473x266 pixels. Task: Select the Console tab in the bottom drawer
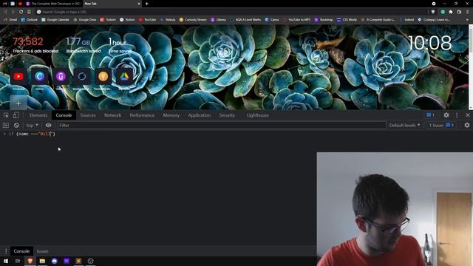point(21,251)
